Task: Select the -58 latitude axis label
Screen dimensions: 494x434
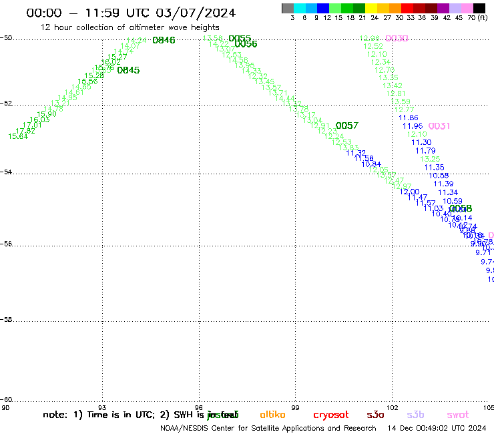Action: tap(6, 319)
